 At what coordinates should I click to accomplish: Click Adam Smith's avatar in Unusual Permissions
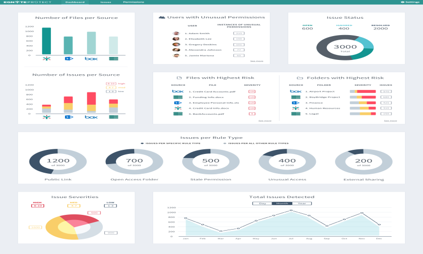tap(176, 34)
